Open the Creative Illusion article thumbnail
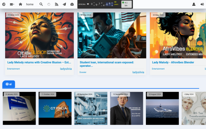Image resolution: width=206 pixels, height=129 pixels. pos(39,35)
